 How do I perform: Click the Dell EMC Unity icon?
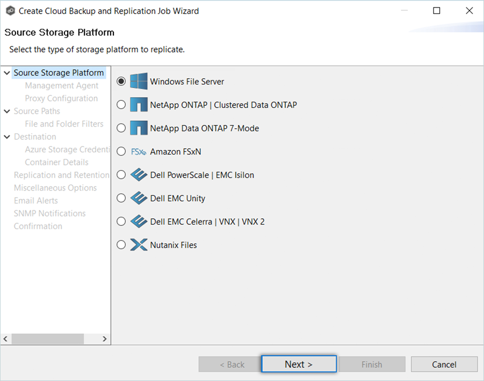point(139,199)
